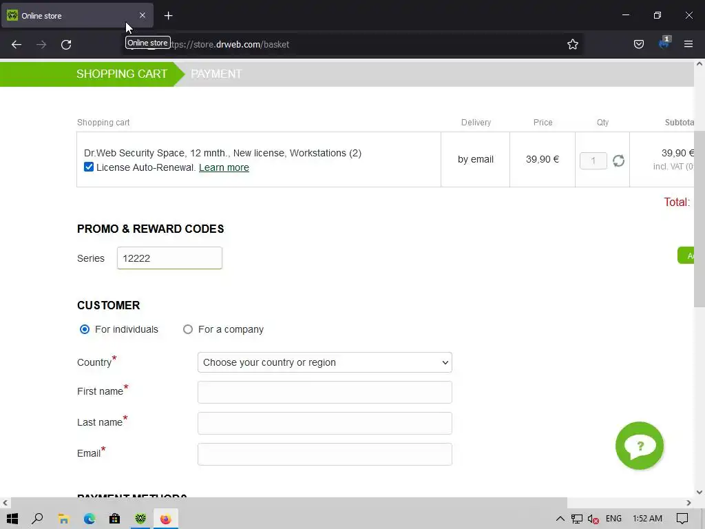Click the Series promo code field
The width and height of the screenshot is (705, 529).
coord(169,258)
